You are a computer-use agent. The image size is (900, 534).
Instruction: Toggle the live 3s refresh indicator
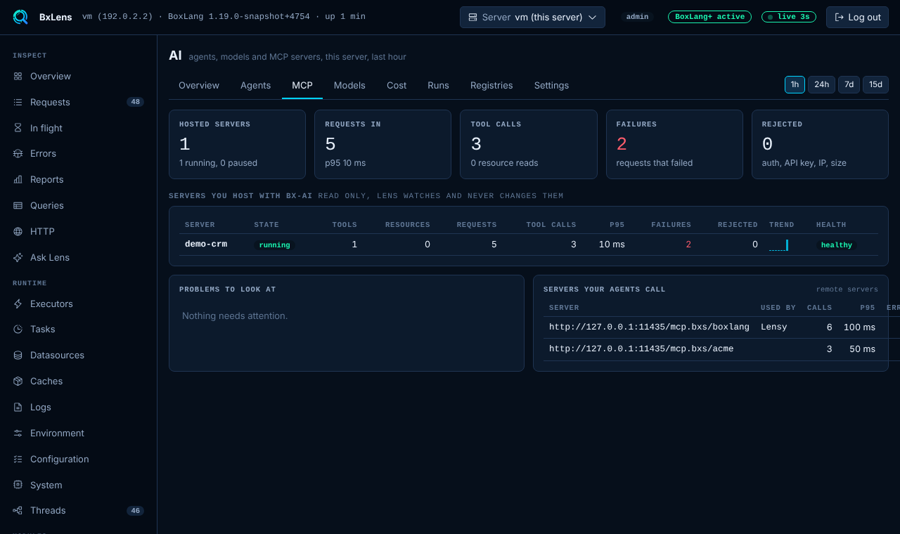[789, 17]
